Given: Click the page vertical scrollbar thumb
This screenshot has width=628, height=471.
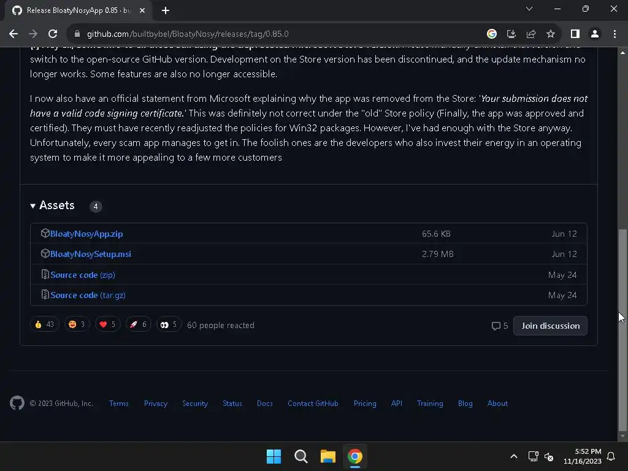Looking at the screenshot, I should pyautogui.click(x=622, y=329).
